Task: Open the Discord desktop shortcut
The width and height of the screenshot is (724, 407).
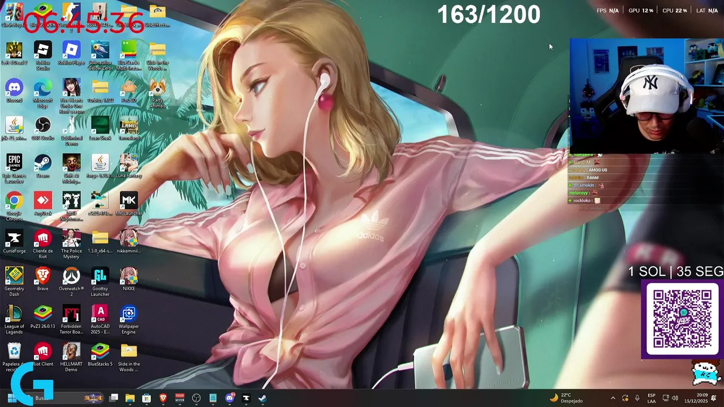Action: (14, 91)
